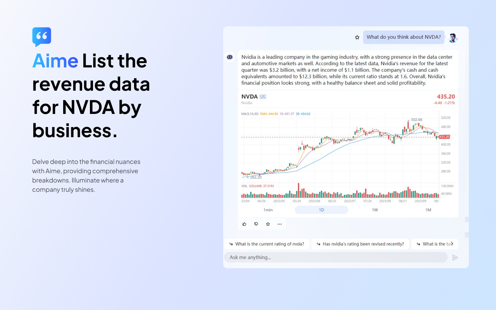Click the send arrow icon
Screen dimensions: 496x310
click(455, 257)
